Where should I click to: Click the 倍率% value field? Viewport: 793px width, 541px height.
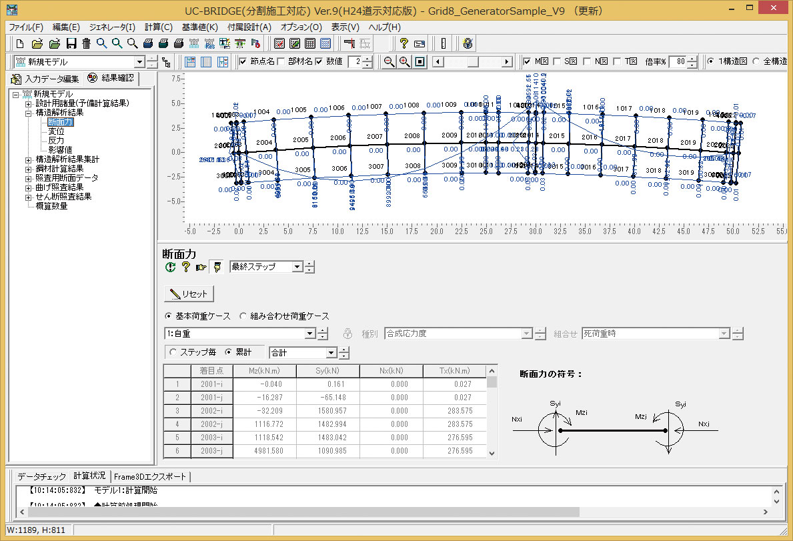click(x=678, y=62)
